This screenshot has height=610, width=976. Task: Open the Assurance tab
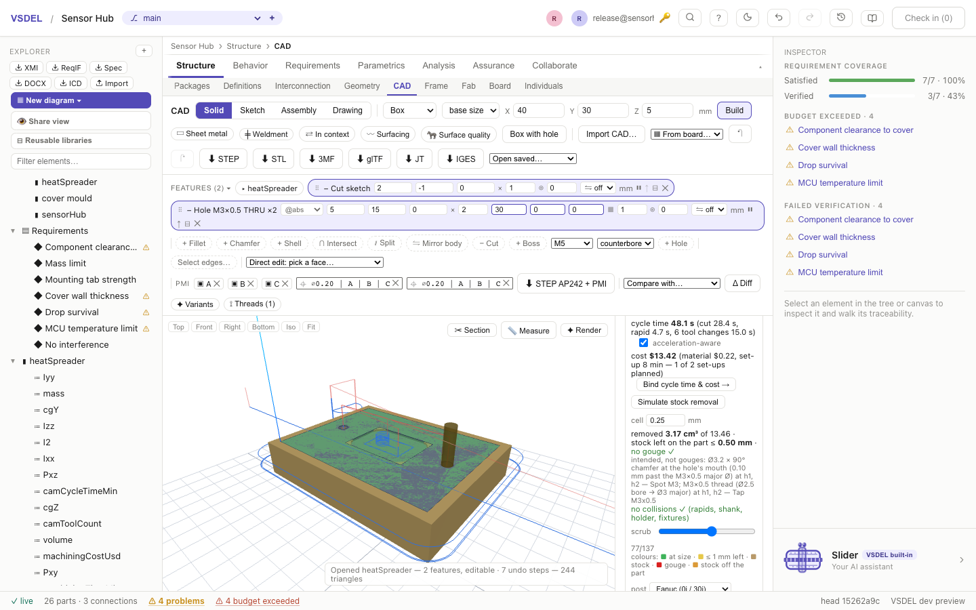click(493, 66)
